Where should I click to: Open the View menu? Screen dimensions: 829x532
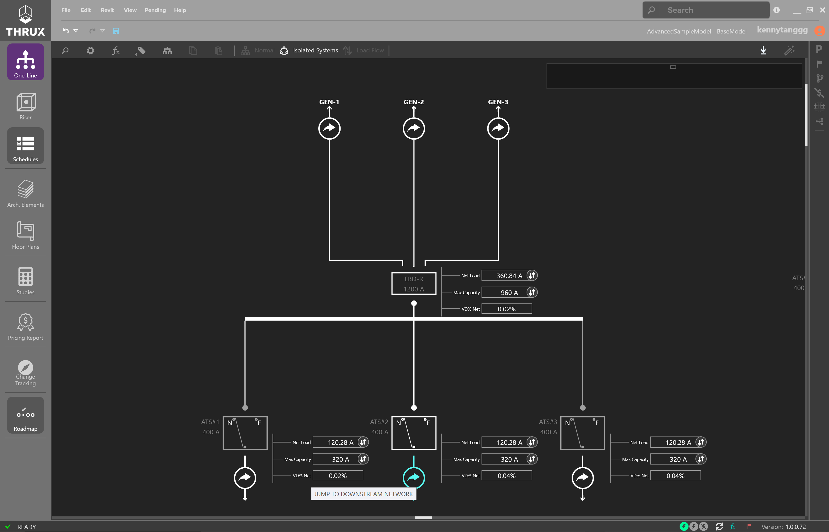coord(130,10)
